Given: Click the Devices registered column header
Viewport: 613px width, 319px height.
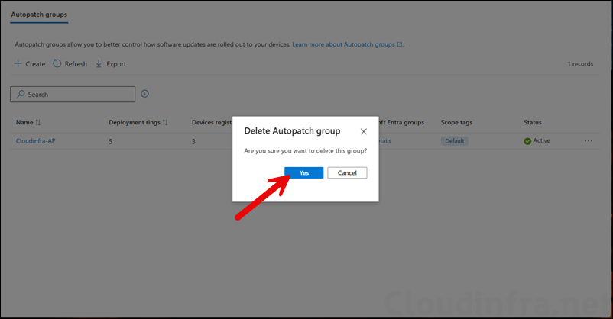Looking at the screenshot, I should point(211,122).
